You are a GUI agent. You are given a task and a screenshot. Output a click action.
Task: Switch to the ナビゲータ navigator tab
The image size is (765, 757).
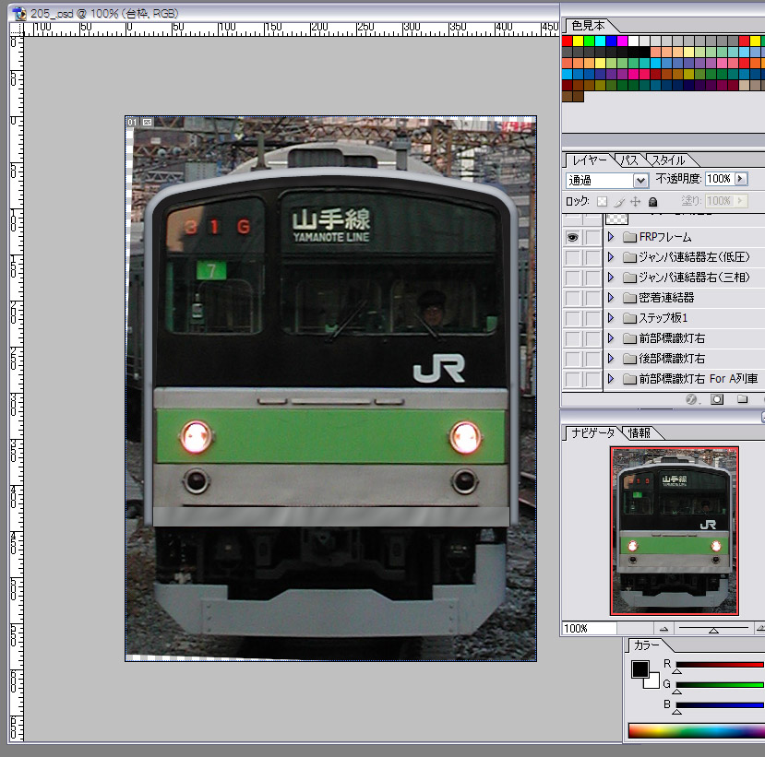coord(592,432)
